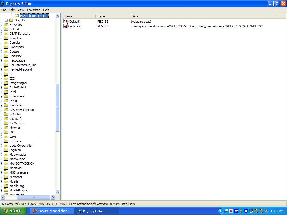Click the tree's horizontal scrollbar right arrow

click(53, 197)
